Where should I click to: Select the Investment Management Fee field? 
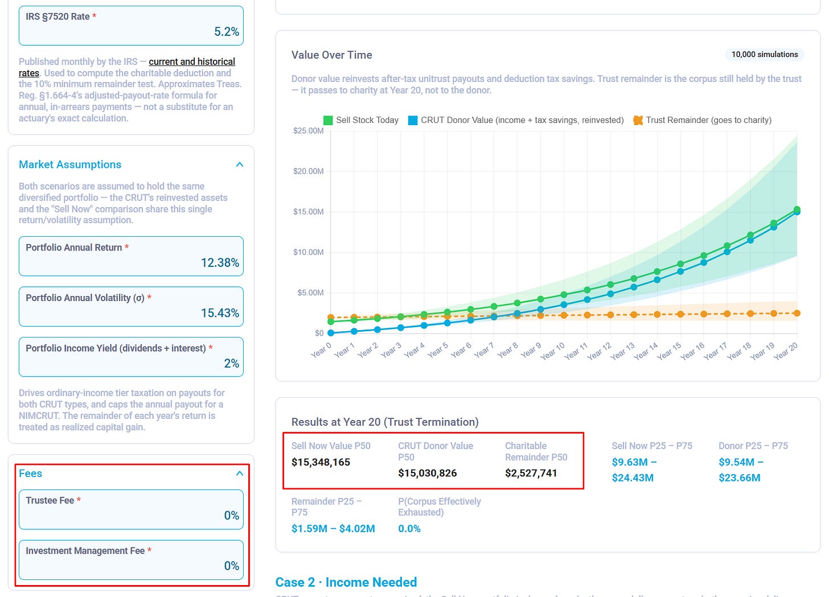[x=131, y=559]
